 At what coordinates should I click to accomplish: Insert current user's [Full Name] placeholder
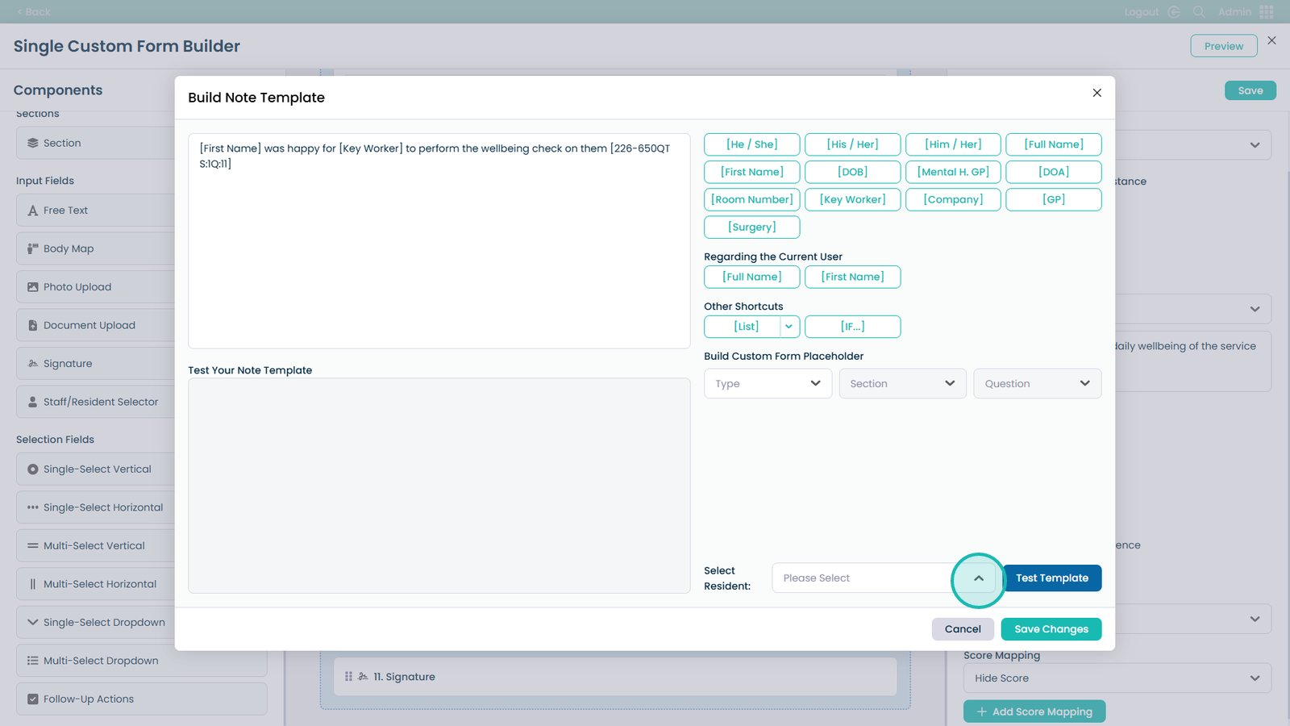[x=752, y=277]
